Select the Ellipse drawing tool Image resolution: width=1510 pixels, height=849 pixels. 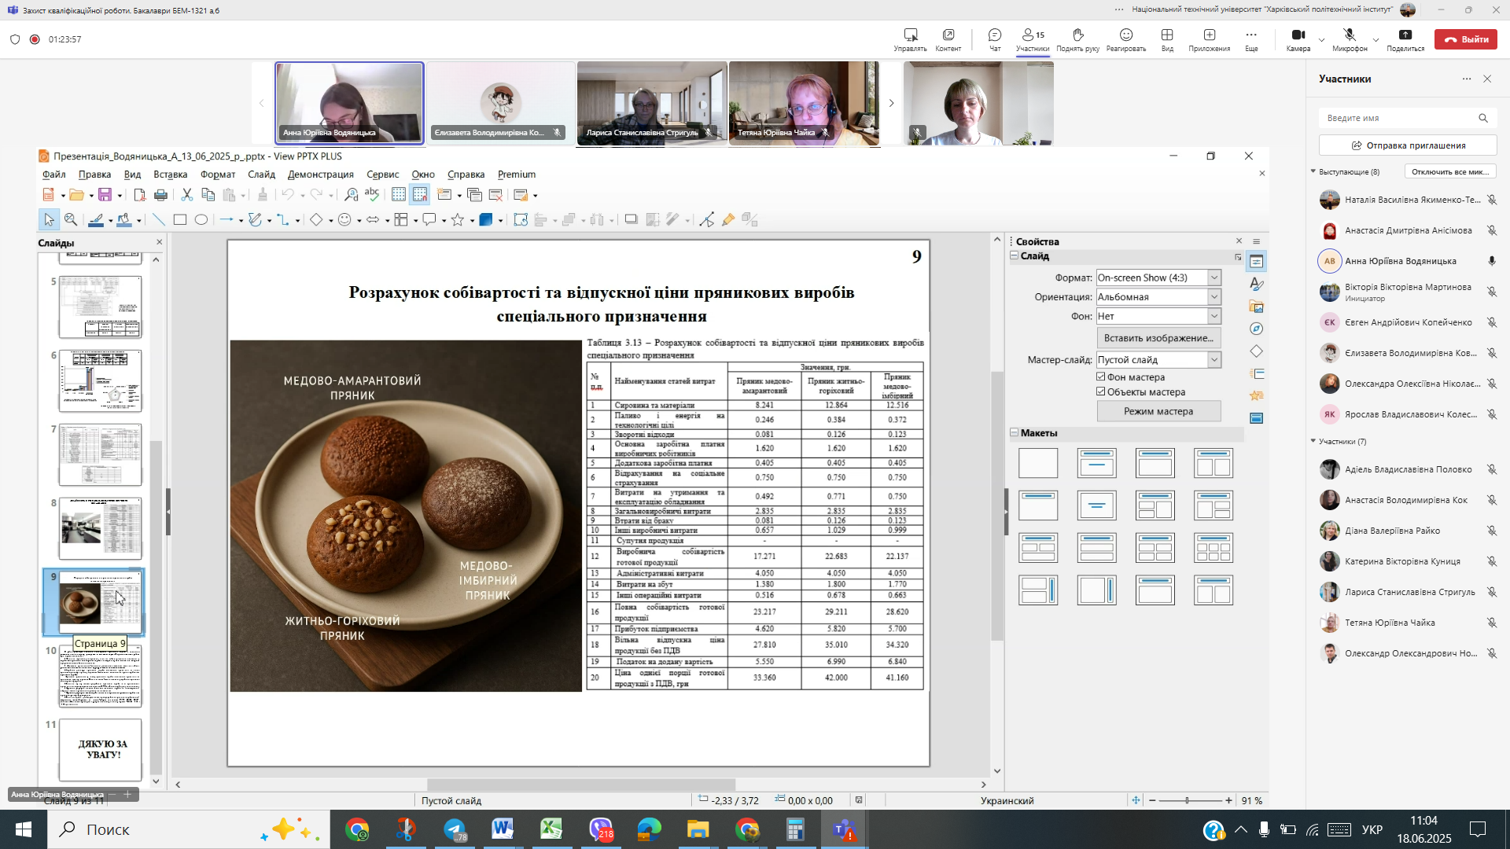(x=201, y=220)
